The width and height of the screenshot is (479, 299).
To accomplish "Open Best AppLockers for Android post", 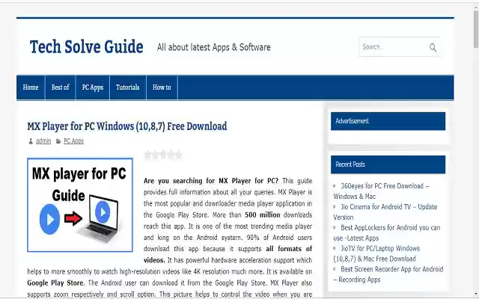I will pyautogui.click(x=387, y=232).
